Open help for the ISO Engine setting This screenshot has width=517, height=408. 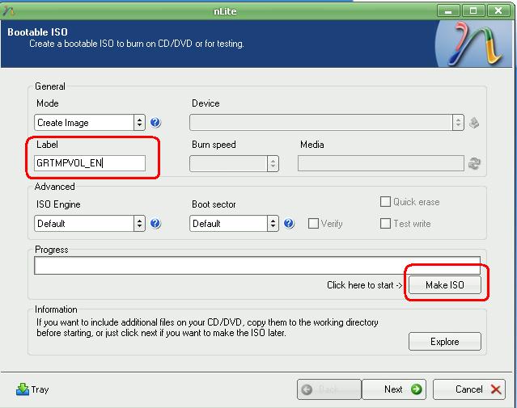pos(155,224)
